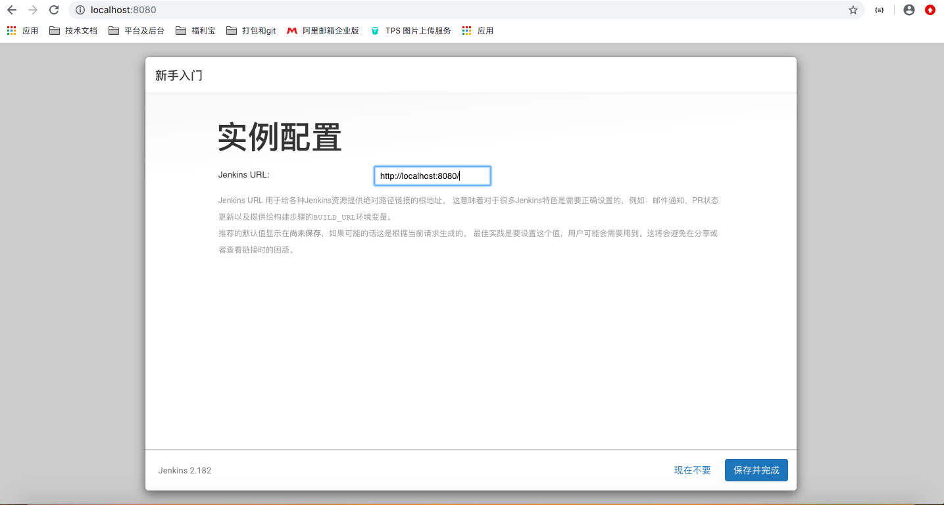
Task: Open the 打包和git bookmark folder
Action: 251,30
